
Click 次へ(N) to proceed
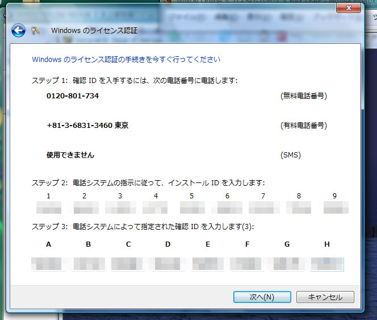[262, 297]
